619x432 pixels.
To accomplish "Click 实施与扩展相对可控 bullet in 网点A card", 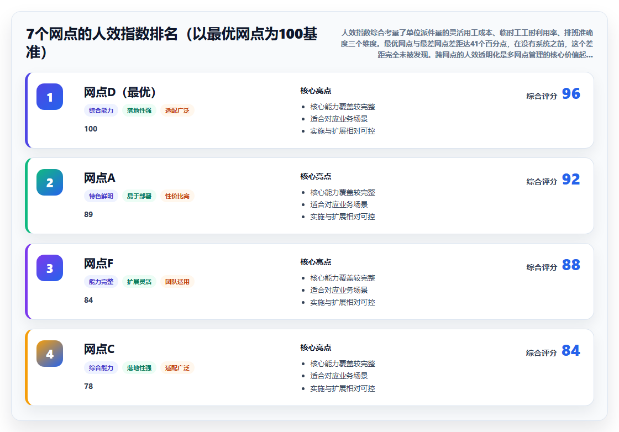I will pos(343,217).
